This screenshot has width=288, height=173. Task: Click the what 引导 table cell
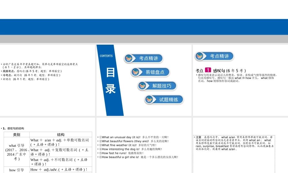point(16,152)
